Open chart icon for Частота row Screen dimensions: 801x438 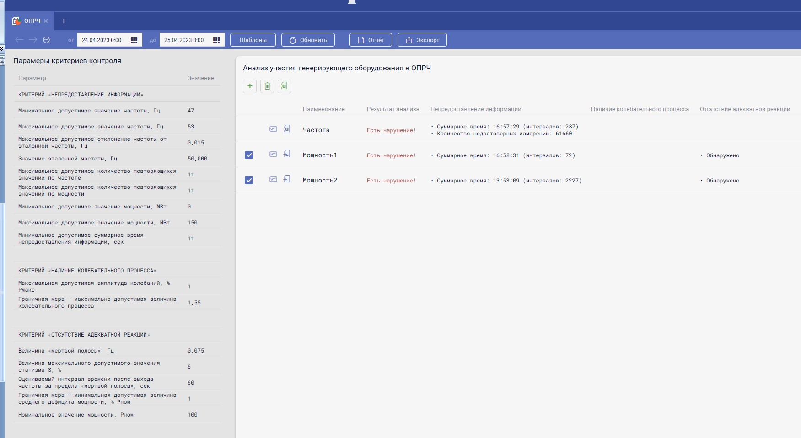273,129
